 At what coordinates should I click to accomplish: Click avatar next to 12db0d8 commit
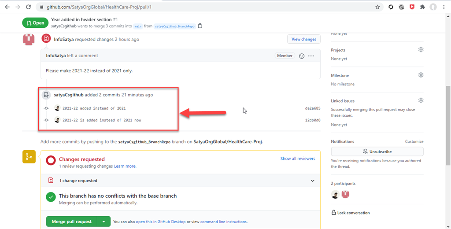coord(57,120)
